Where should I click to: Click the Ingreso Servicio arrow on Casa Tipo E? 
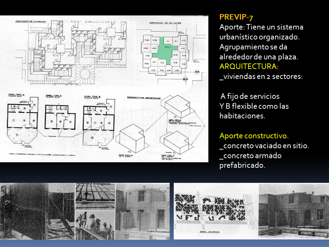coord(105,105)
